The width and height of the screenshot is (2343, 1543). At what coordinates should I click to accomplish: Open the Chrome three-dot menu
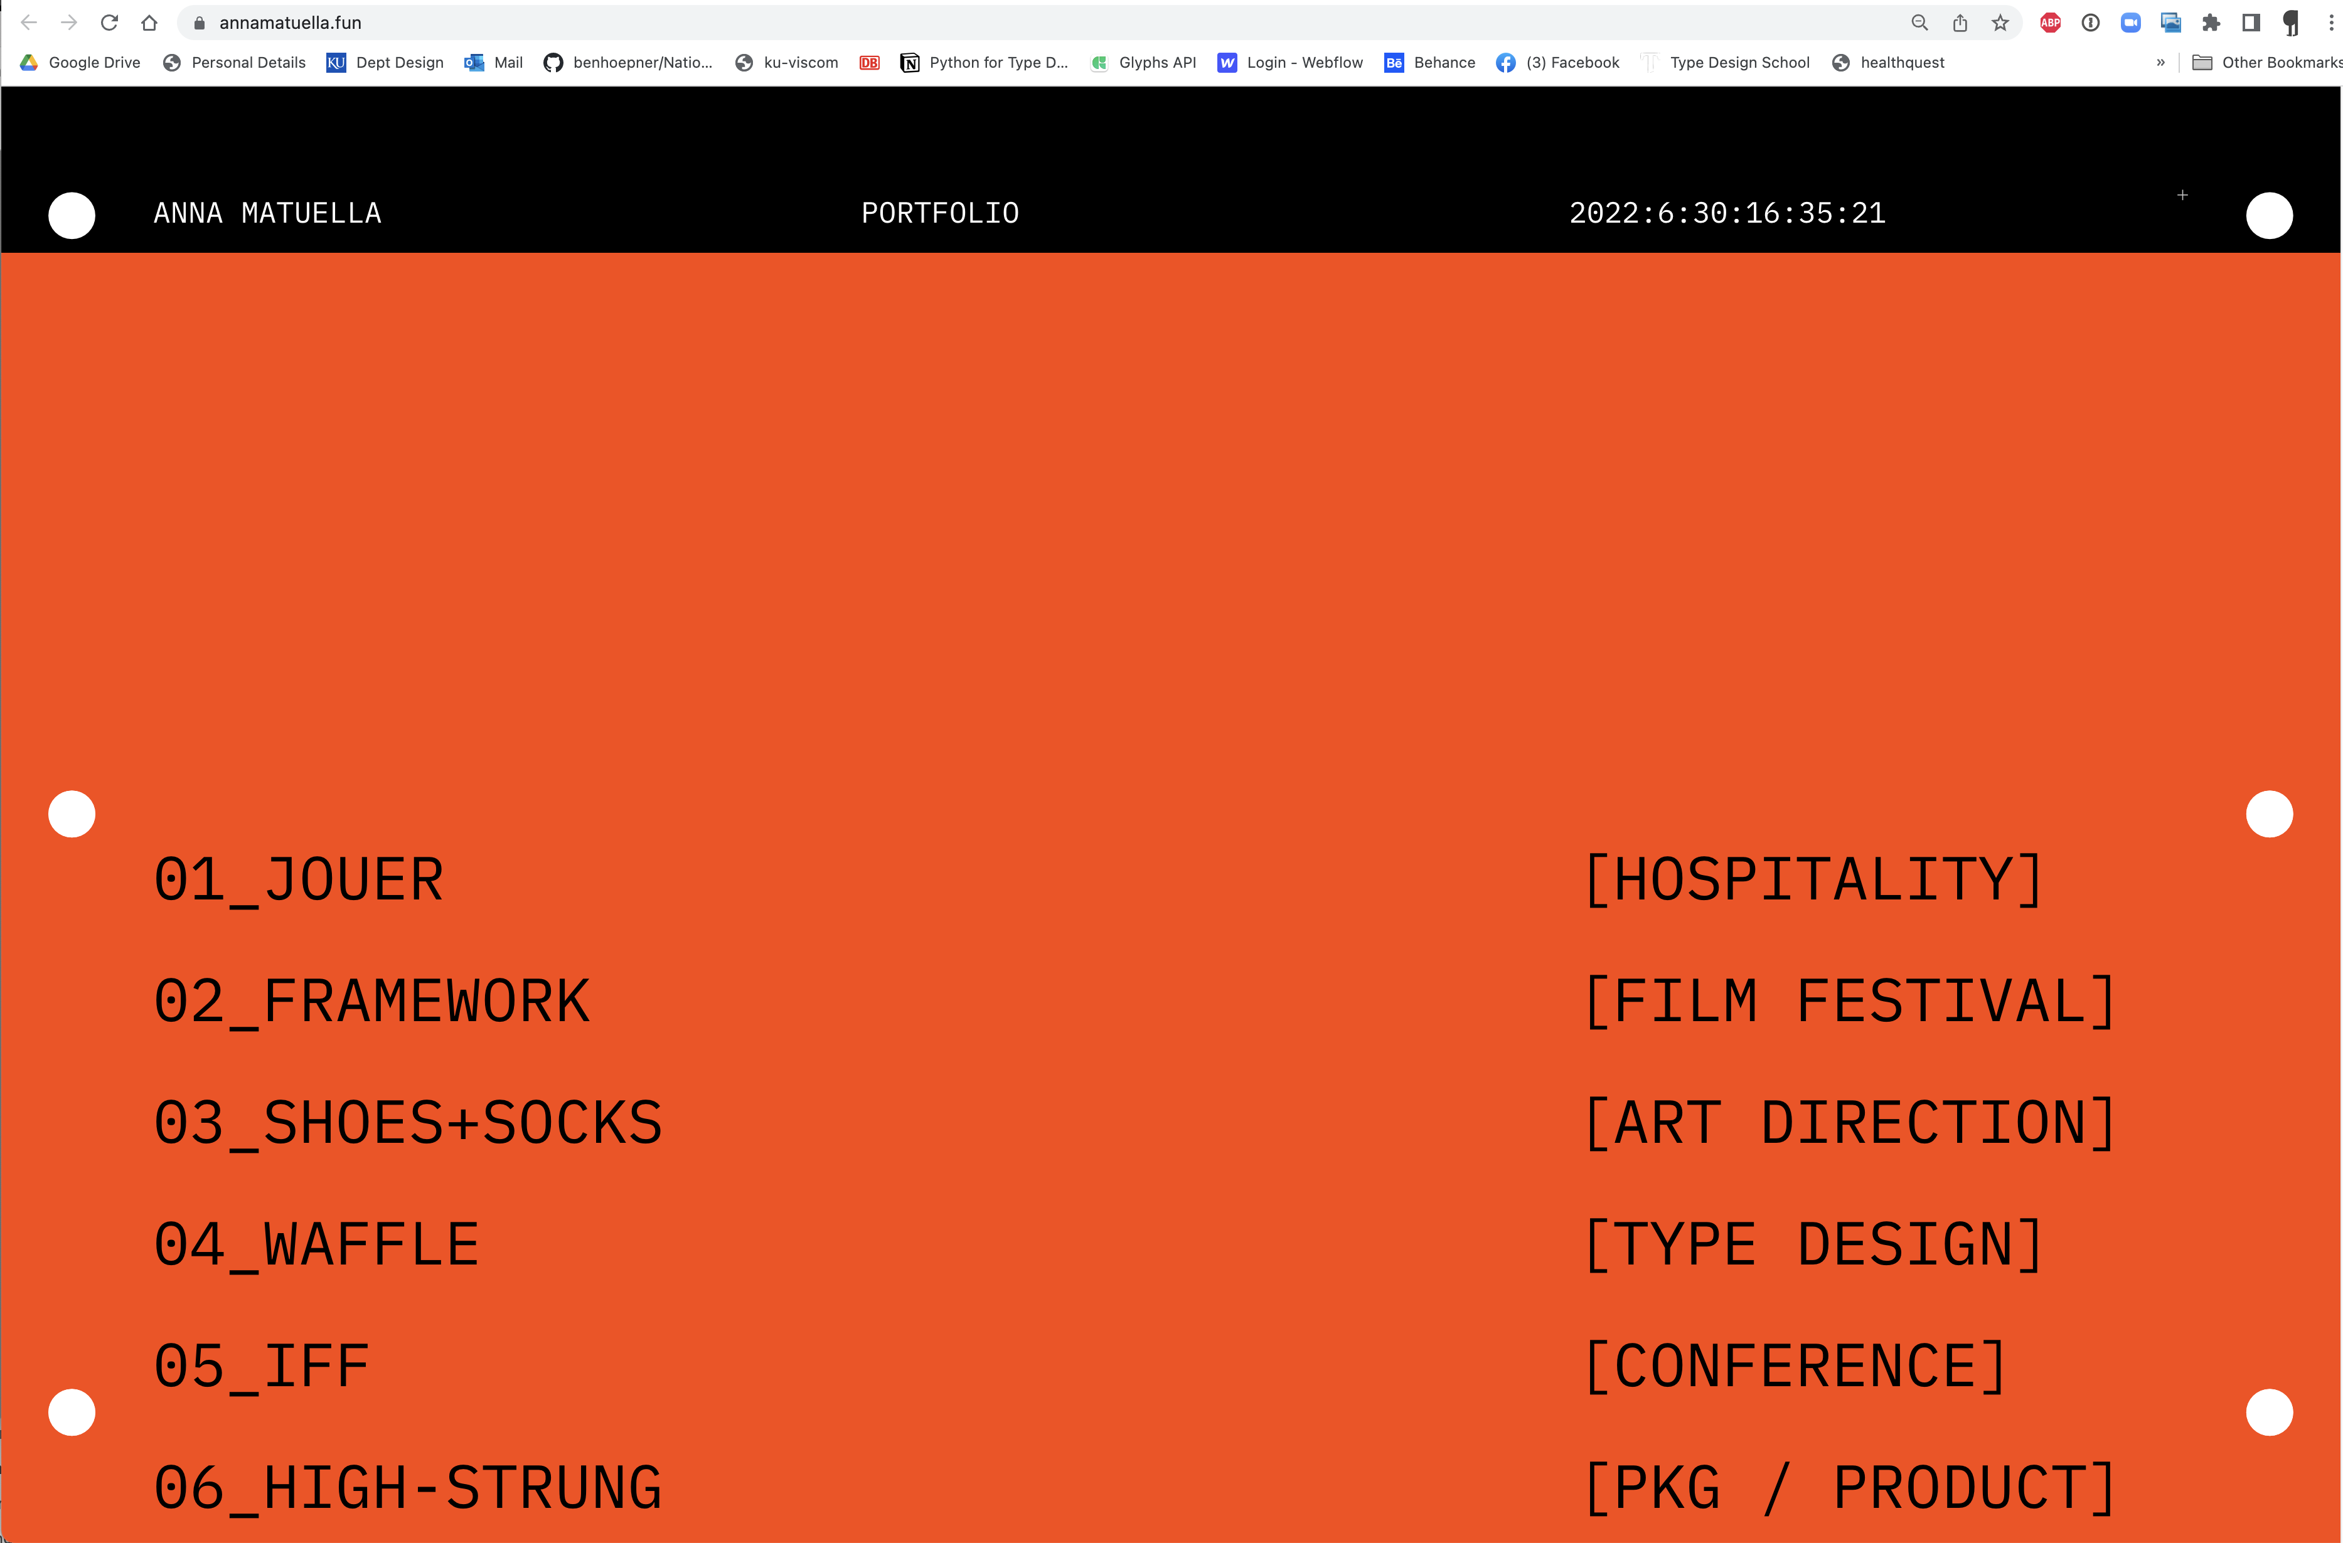point(2330,23)
